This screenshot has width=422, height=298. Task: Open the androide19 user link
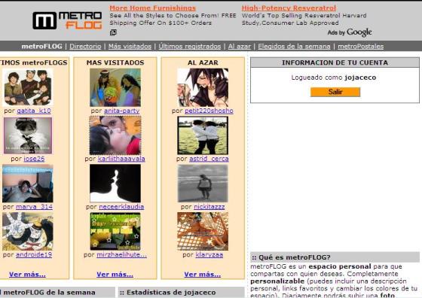(34, 254)
